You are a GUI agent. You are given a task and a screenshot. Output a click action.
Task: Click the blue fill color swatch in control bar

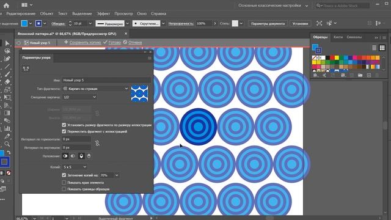coord(24,23)
